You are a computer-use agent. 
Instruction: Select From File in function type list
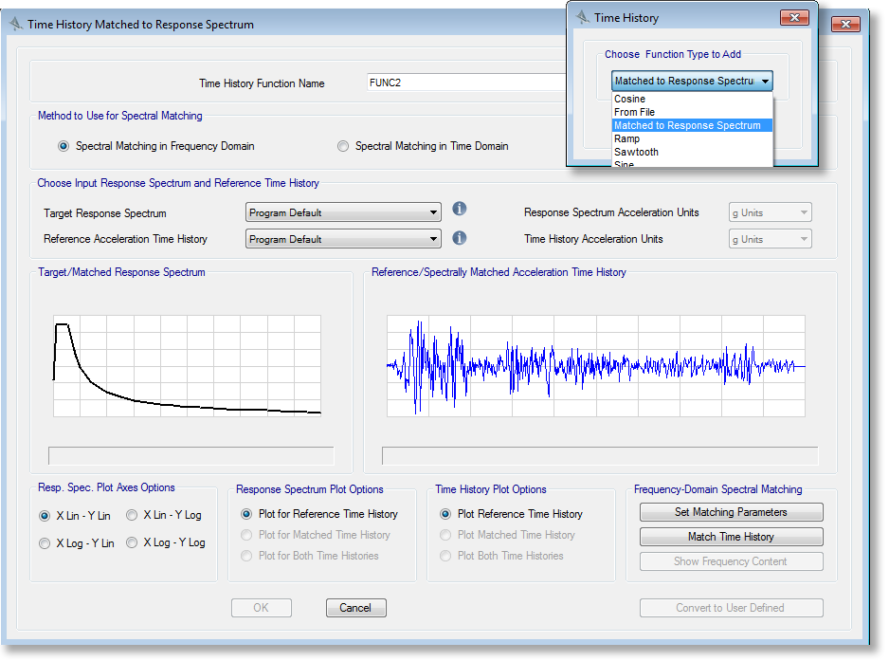pos(634,112)
